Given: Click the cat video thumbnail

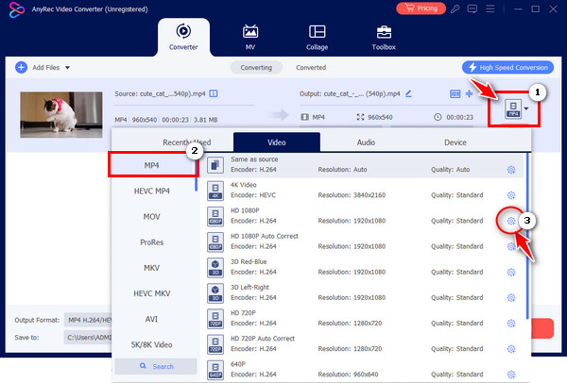Looking at the screenshot, I should tap(61, 115).
